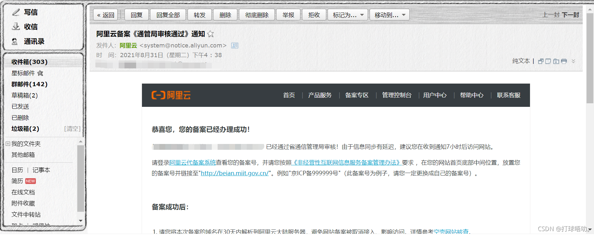
Task: Open email in new window icon
Action: click(x=541, y=61)
